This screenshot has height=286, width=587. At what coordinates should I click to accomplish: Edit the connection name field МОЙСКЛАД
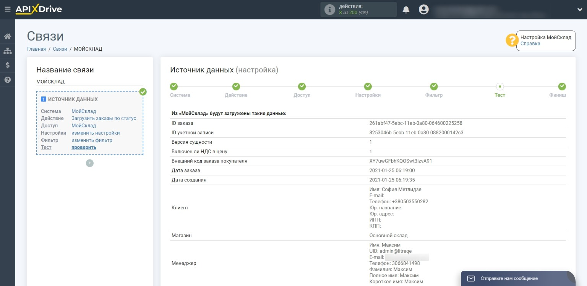(90, 82)
